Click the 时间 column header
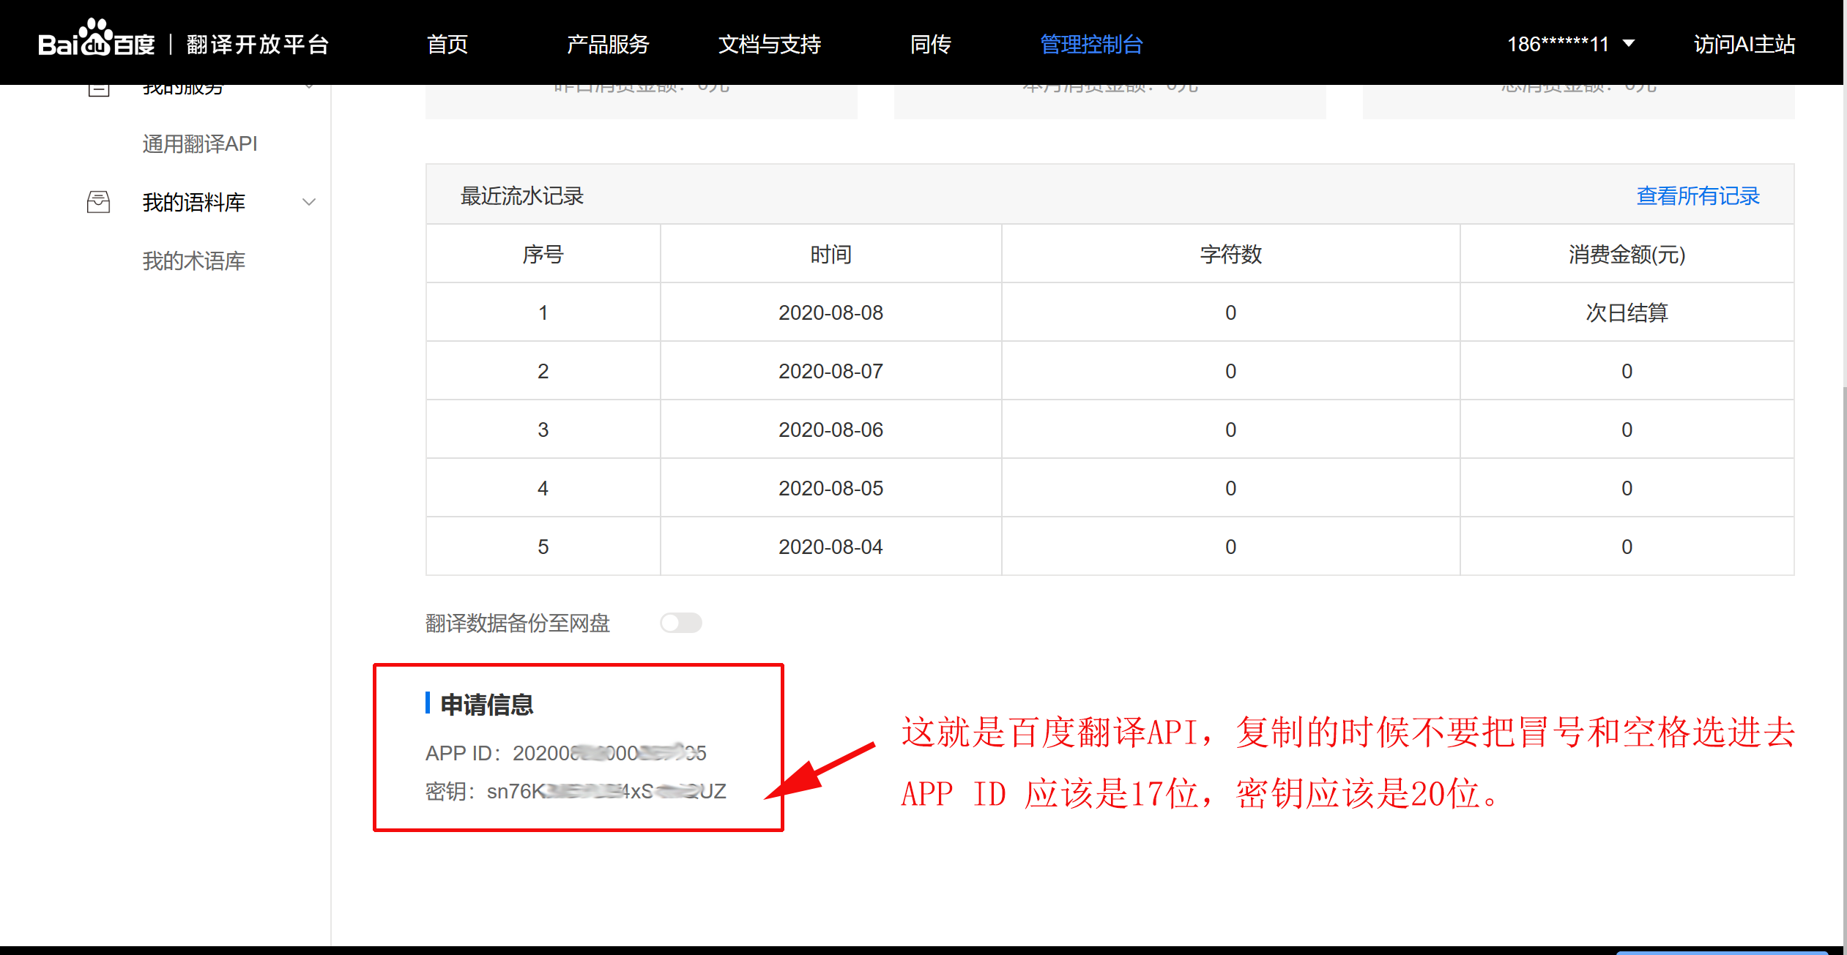Viewport: 1847px width, 955px height. pyautogui.click(x=830, y=254)
